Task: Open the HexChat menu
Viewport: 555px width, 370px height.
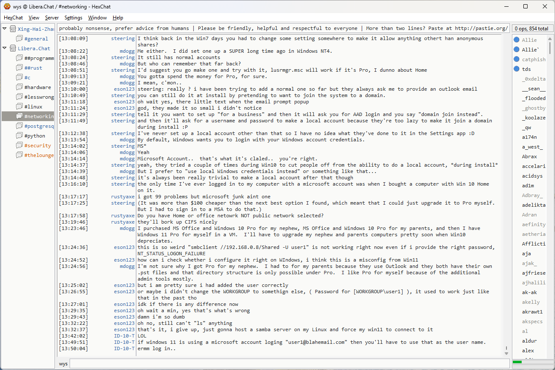Action: (14, 18)
